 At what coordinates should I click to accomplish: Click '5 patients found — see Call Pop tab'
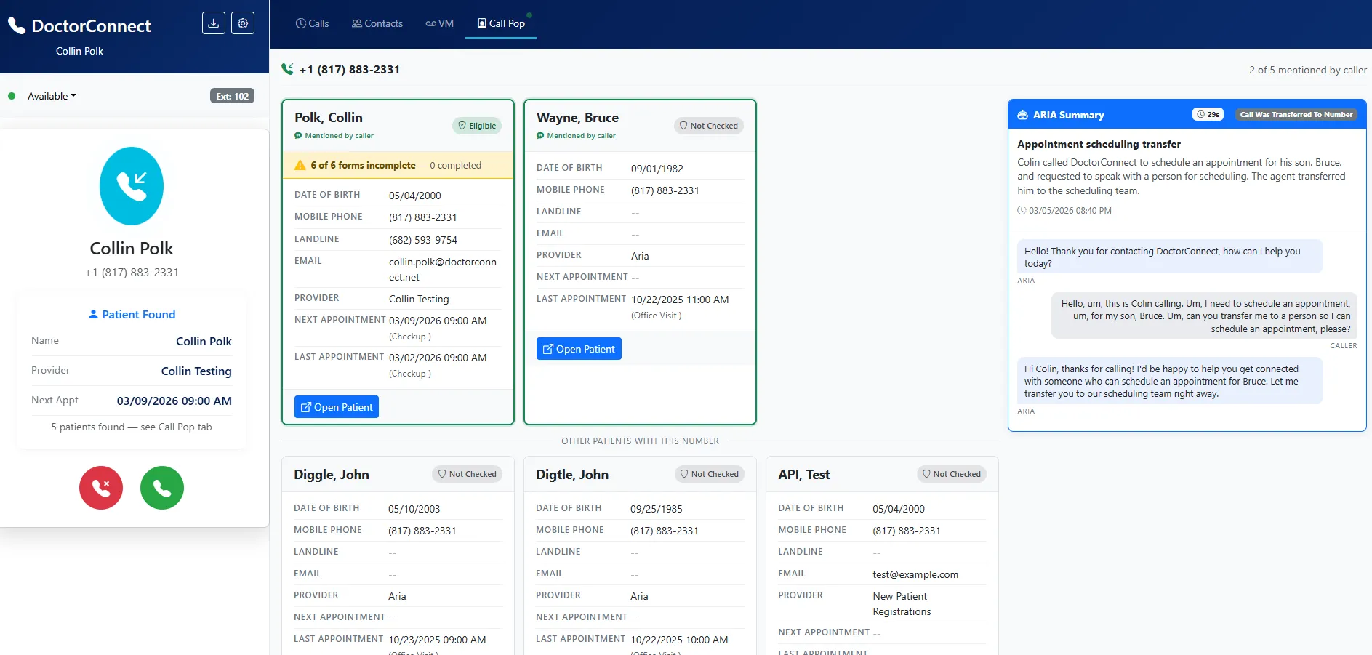pos(132,427)
